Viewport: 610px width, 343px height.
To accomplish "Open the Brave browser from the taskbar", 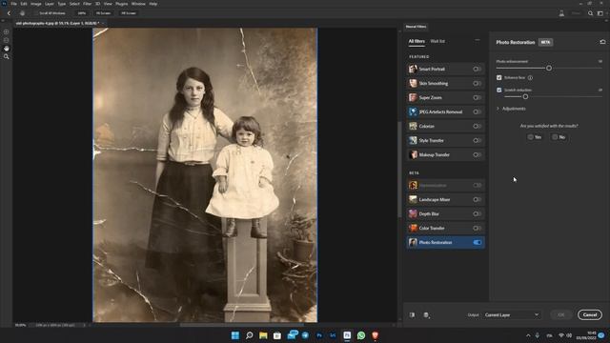I will click(x=375, y=335).
